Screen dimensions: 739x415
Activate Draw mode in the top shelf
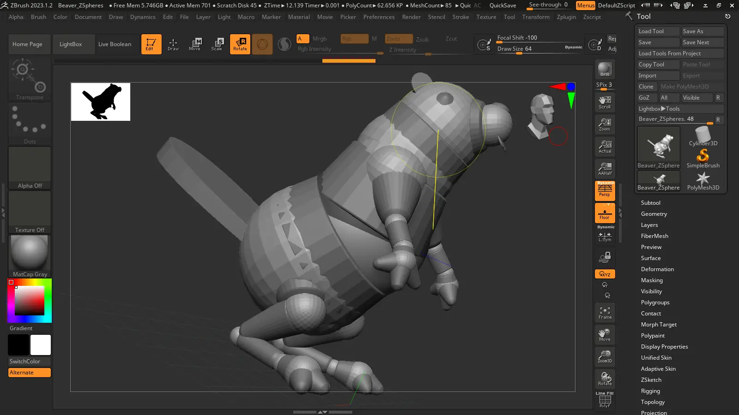(x=173, y=44)
